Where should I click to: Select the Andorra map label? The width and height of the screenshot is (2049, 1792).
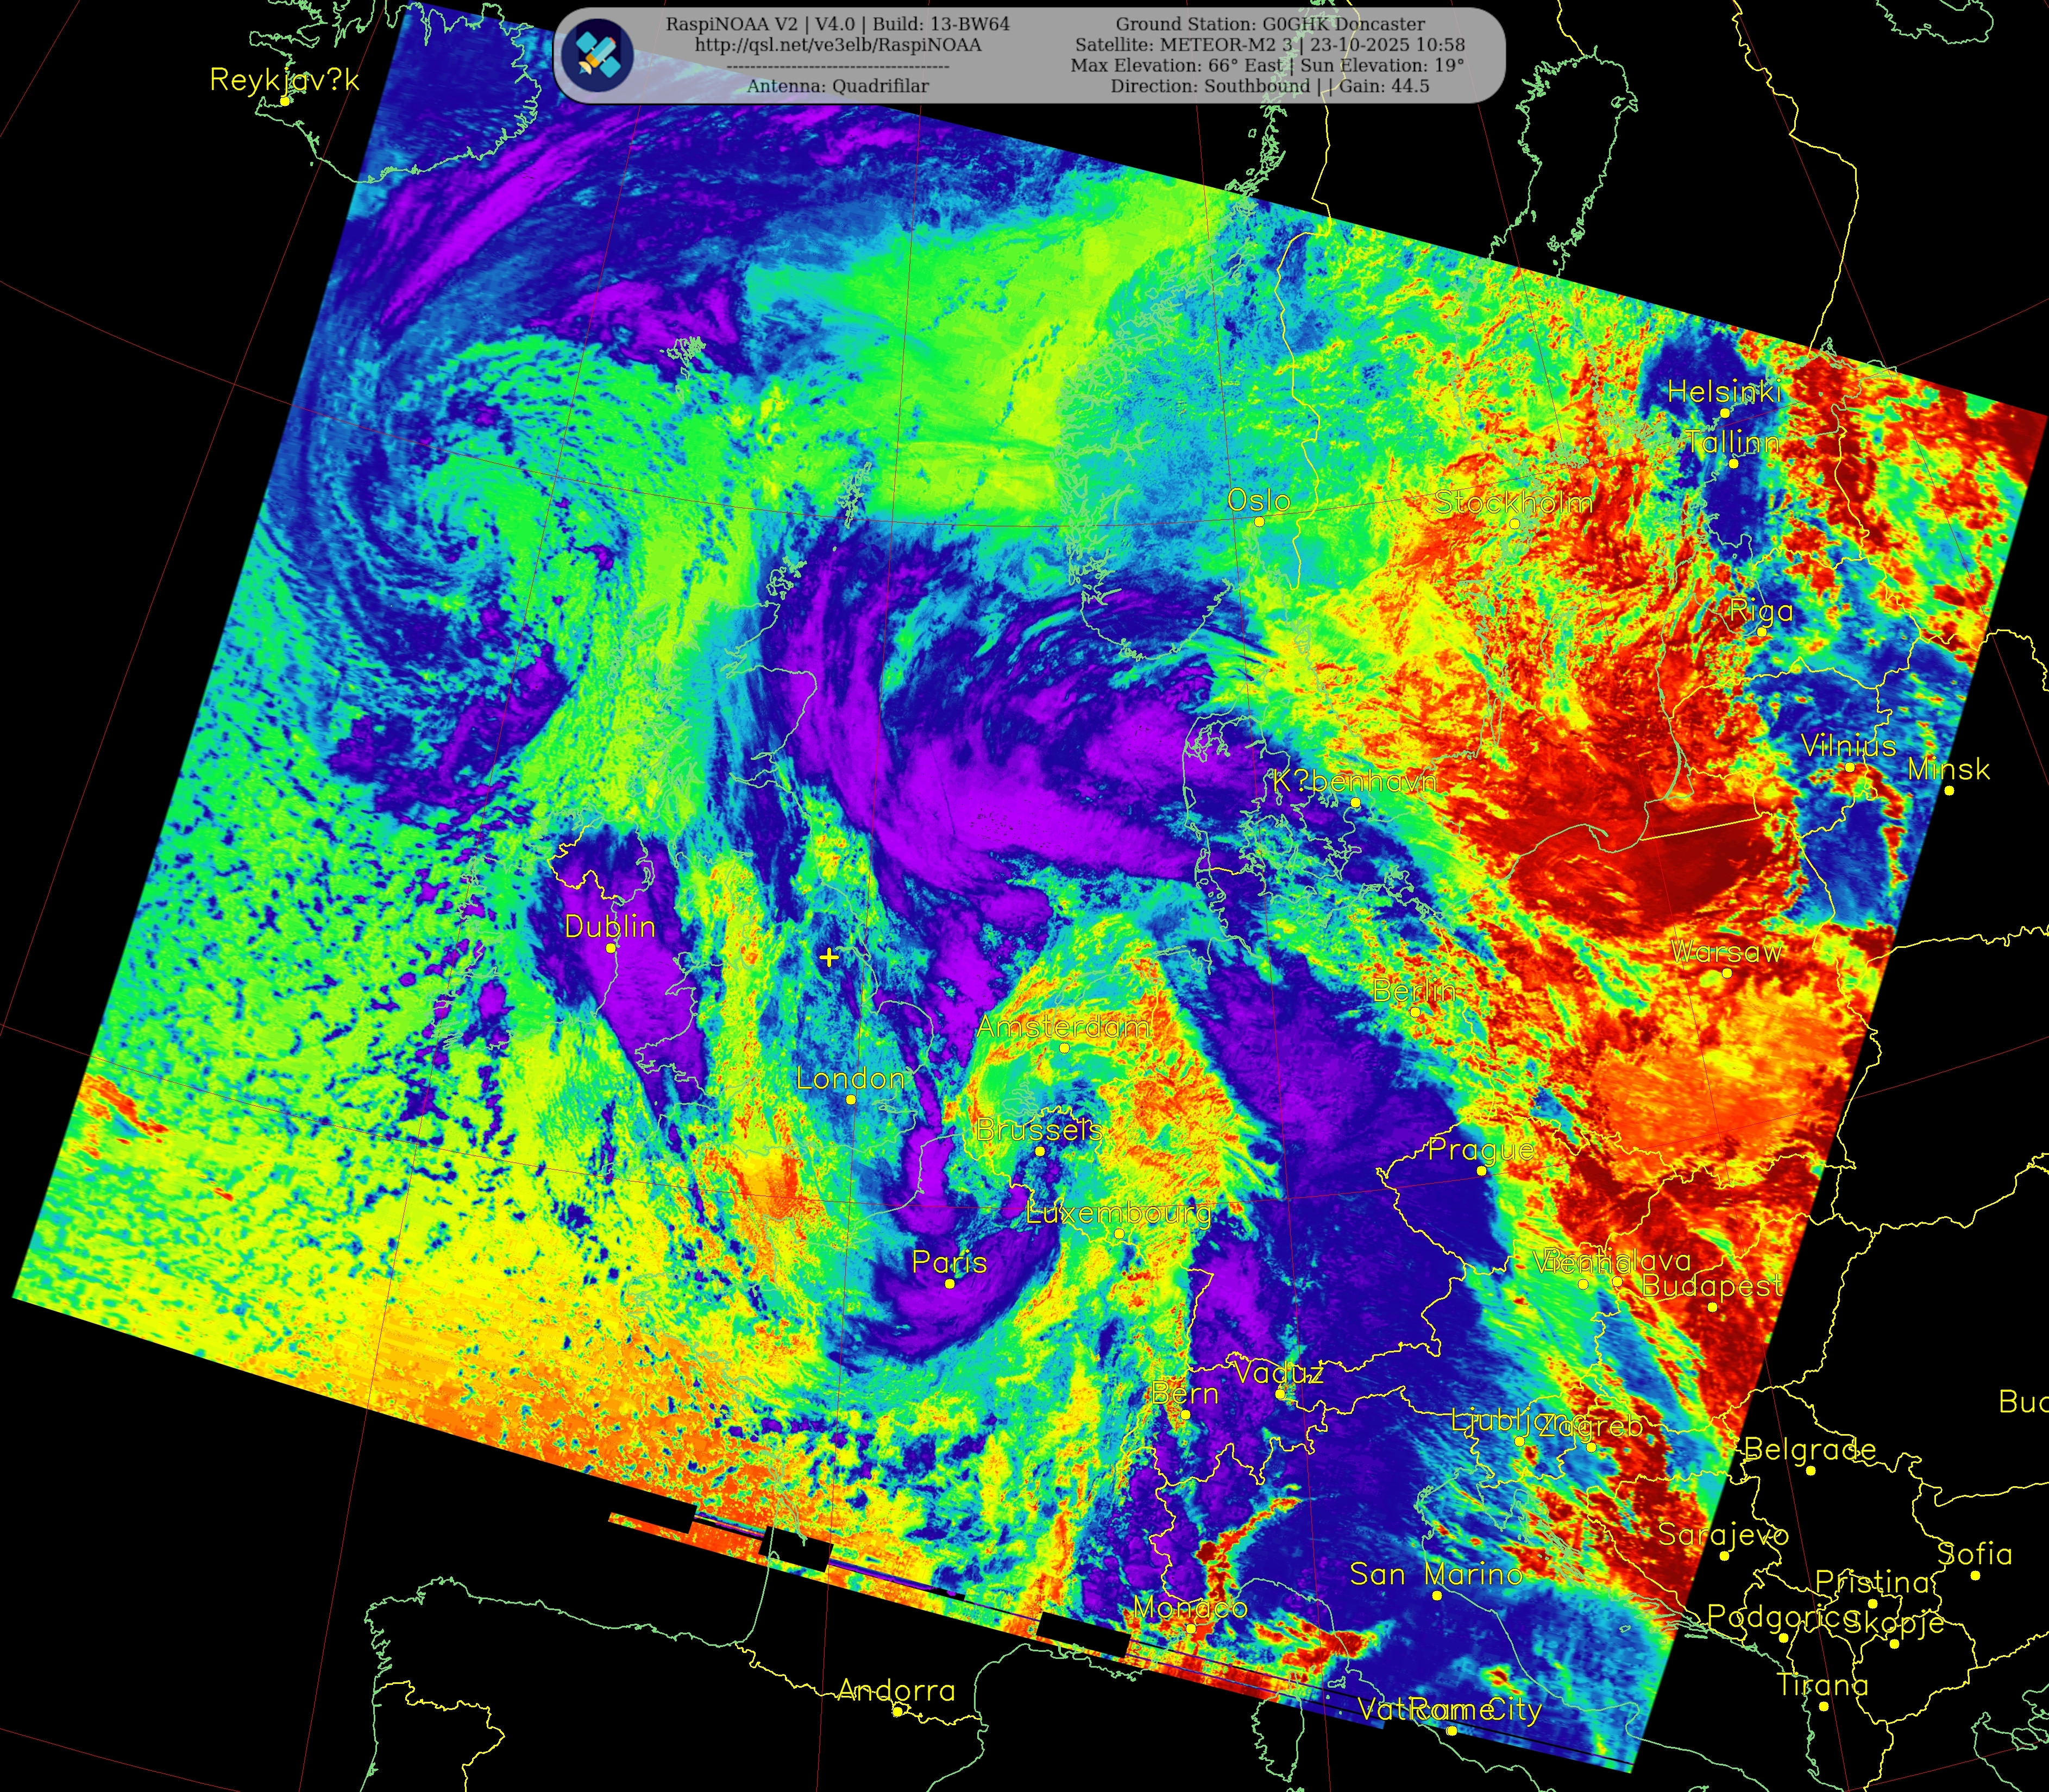896,1691
